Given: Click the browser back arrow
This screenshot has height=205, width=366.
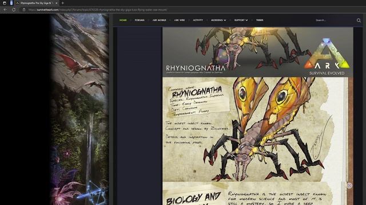Looking at the screenshot, I should 5,10.
